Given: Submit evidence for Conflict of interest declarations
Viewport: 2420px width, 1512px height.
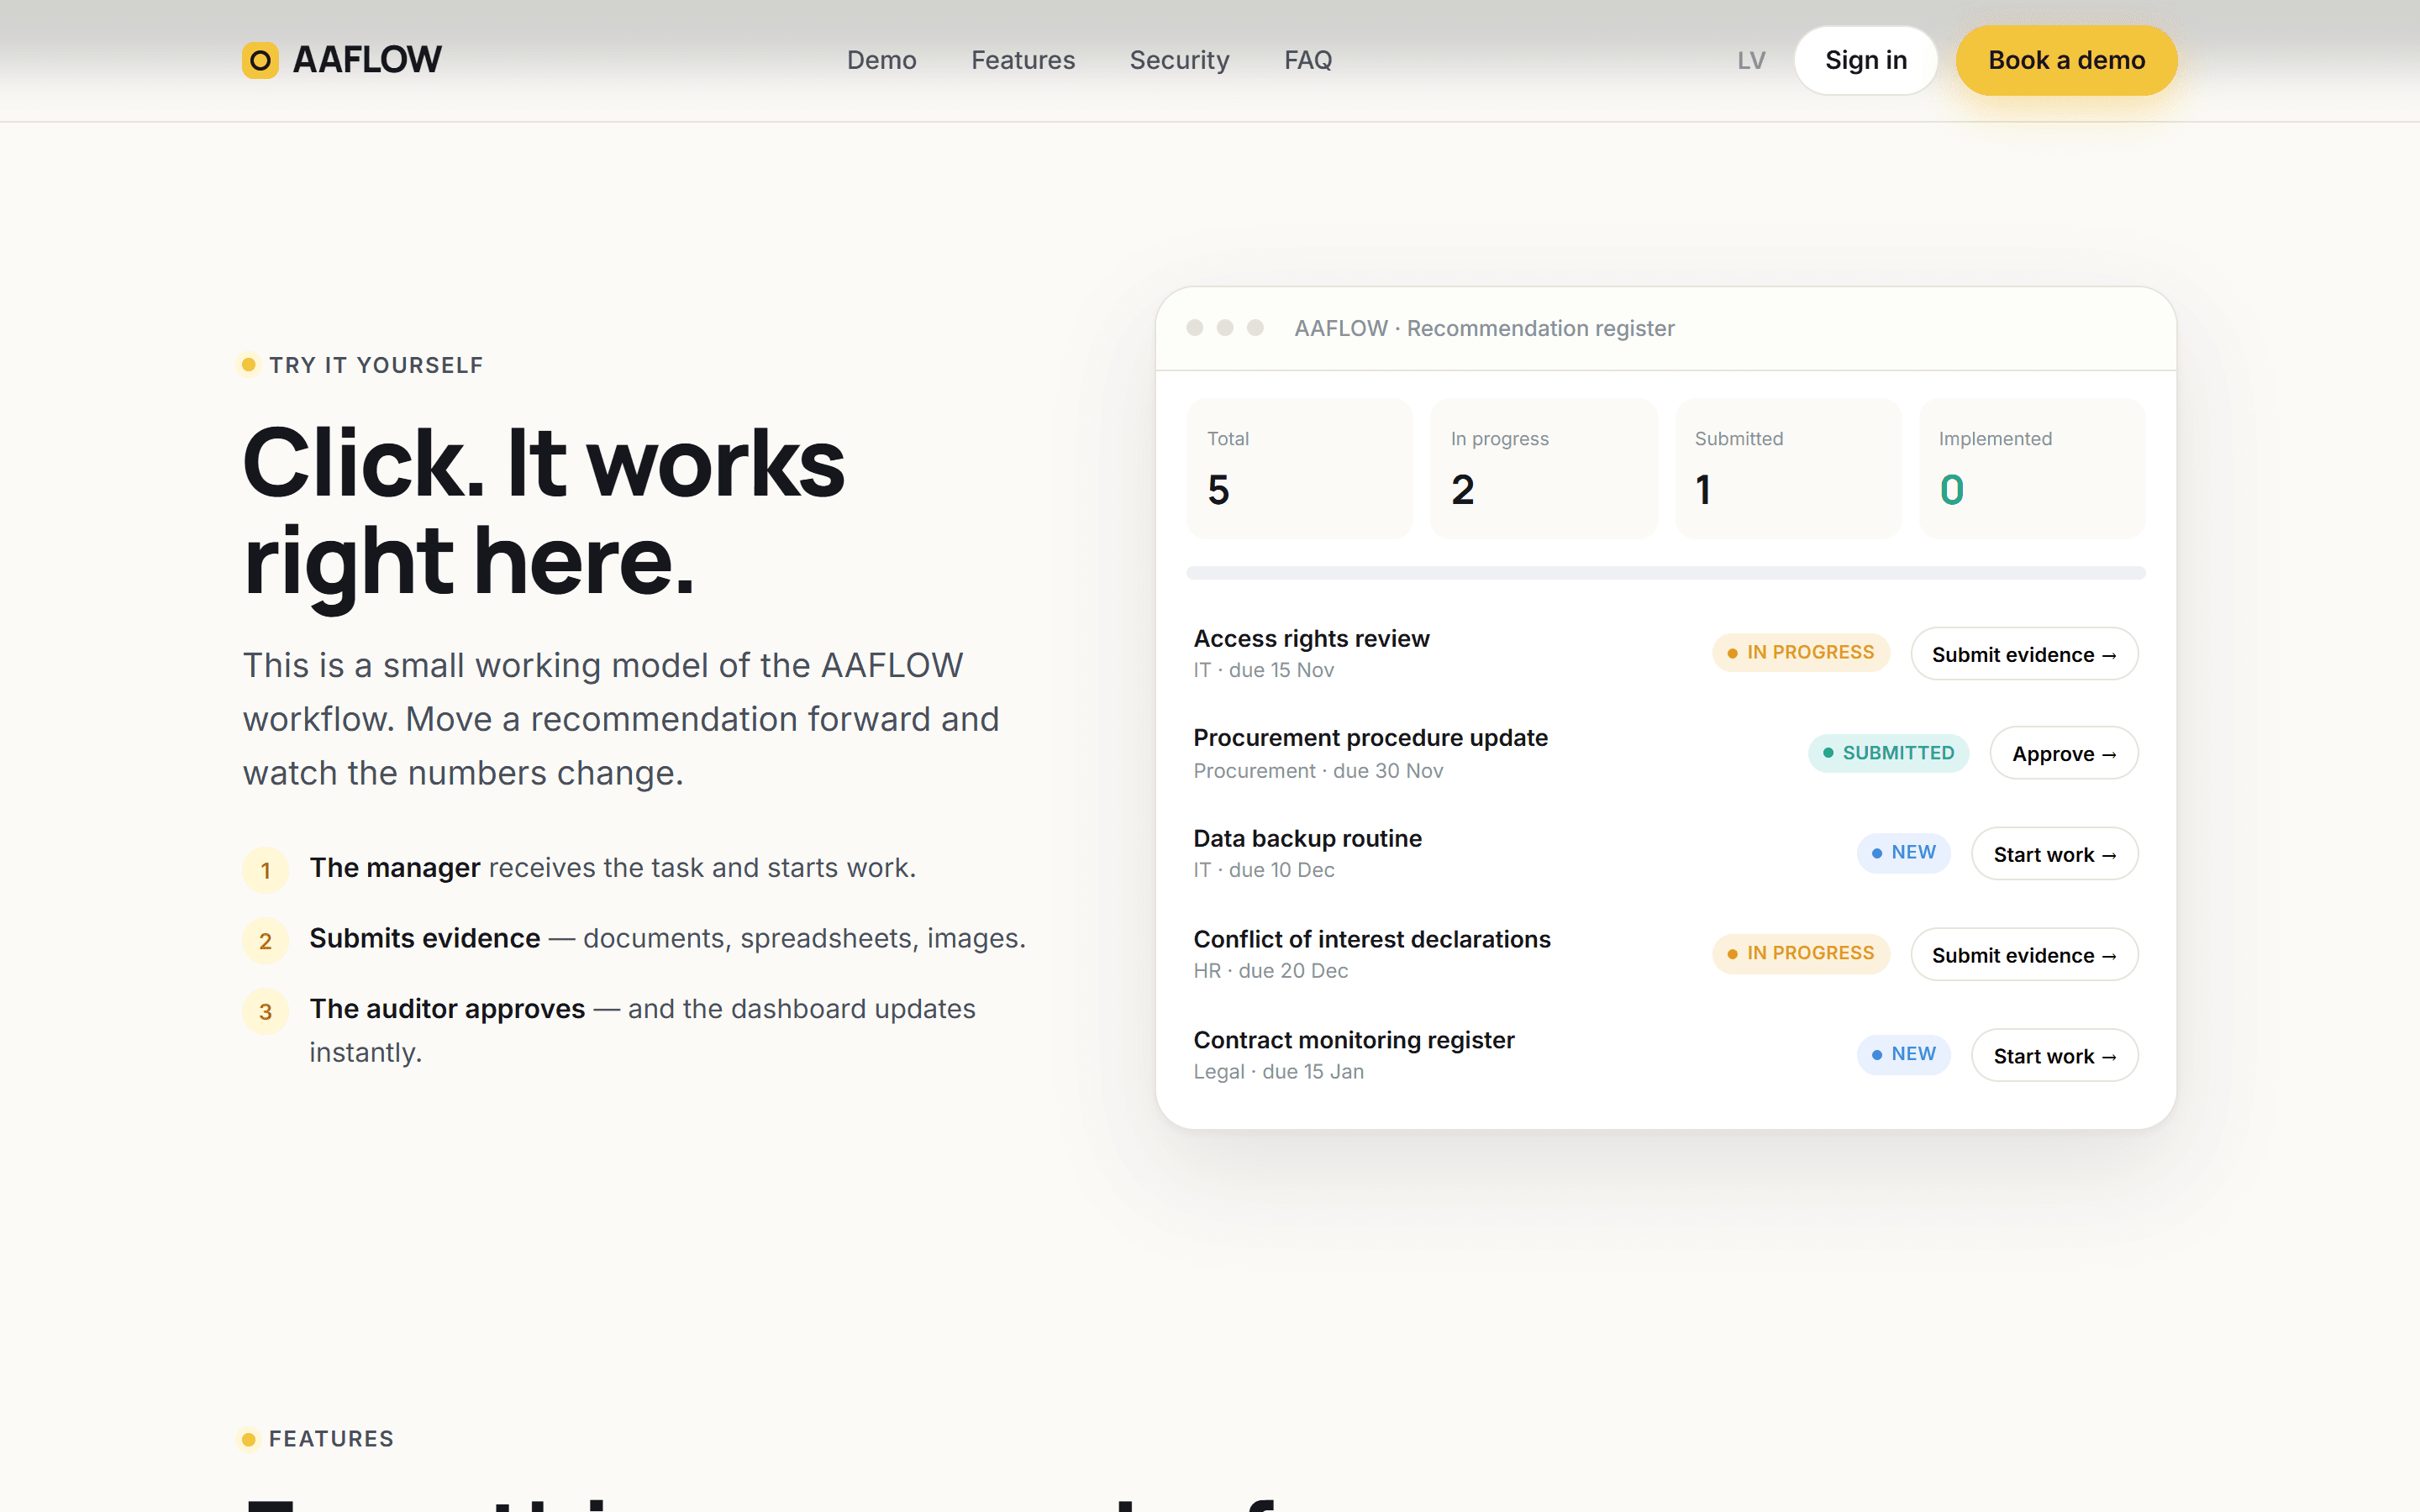Looking at the screenshot, I should (2024, 955).
